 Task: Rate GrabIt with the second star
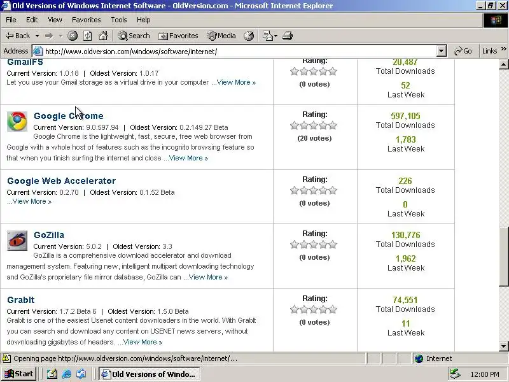(x=304, y=309)
